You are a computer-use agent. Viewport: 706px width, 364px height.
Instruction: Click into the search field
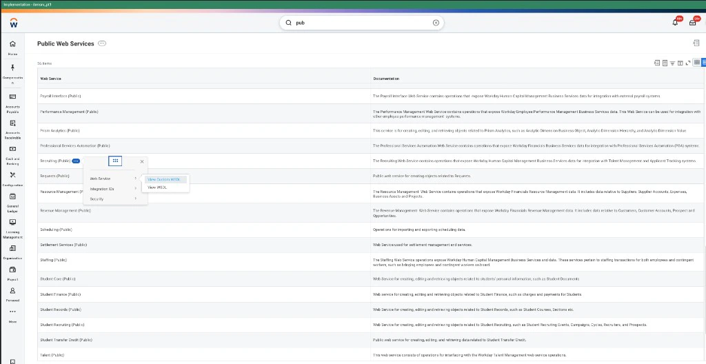tap(363, 23)
